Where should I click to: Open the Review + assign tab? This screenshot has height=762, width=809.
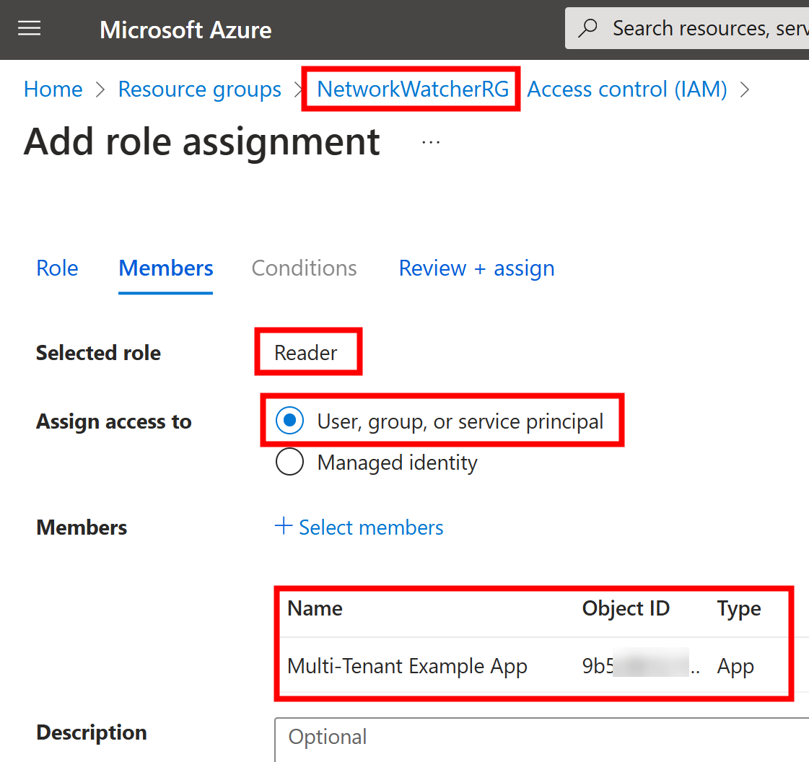(x=477, y=268)
